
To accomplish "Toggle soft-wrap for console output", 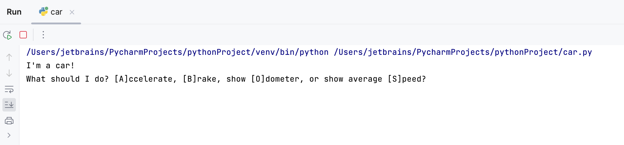I will 9,90.
